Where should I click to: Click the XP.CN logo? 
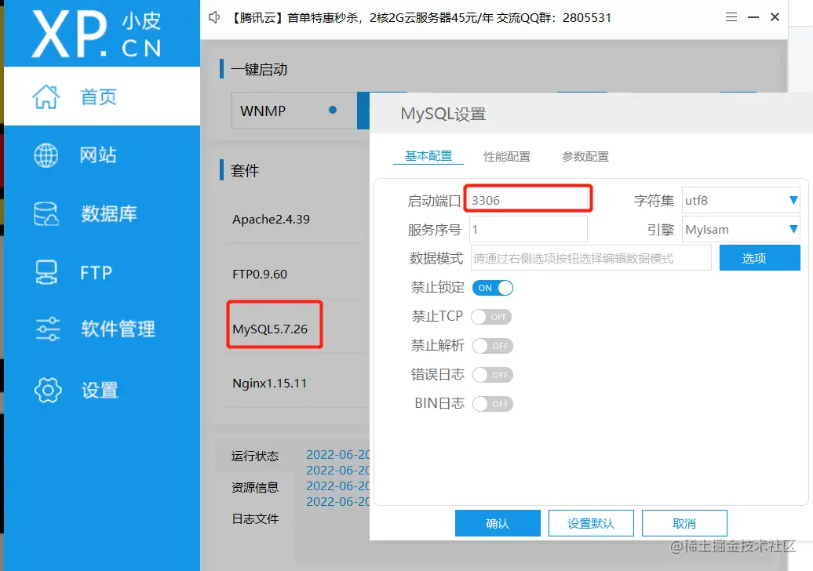click(97, 34)
